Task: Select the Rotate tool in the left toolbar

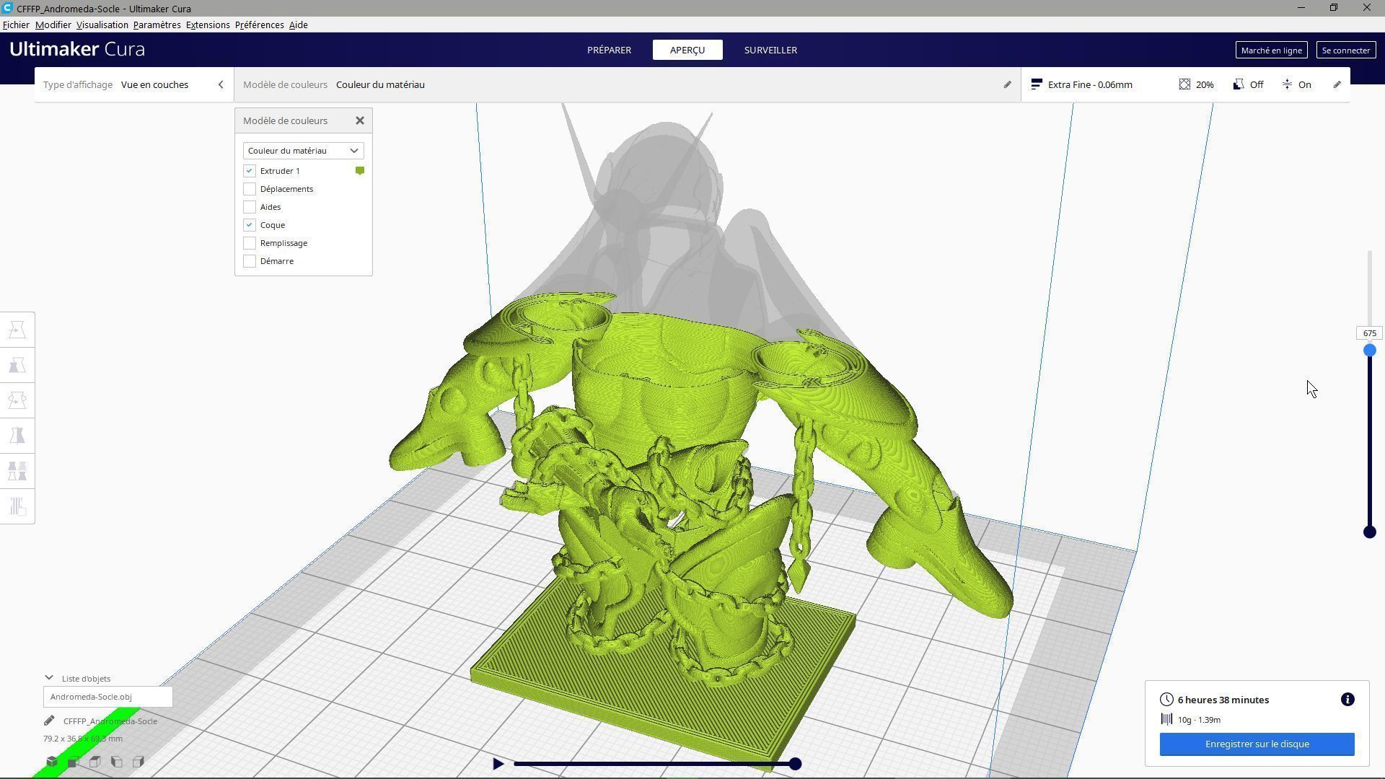Action: (17, 400)
